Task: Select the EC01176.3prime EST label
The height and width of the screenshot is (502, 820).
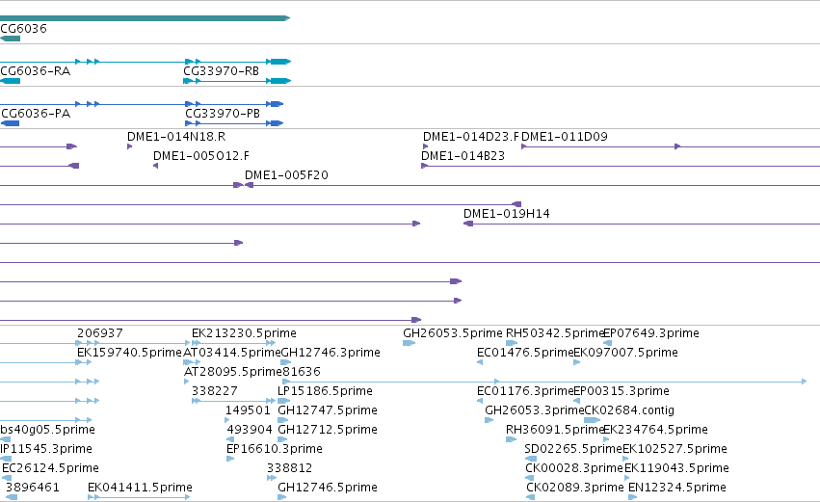Action: tap(525, 391)
